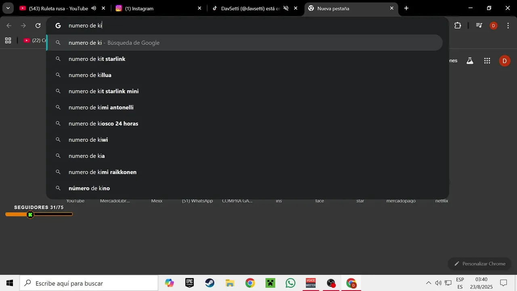Open the mercadopago shortcut tile
Image resolution: width=517 pixels, height=291 pixels.
pyautogui.click(x=401, y=200)
